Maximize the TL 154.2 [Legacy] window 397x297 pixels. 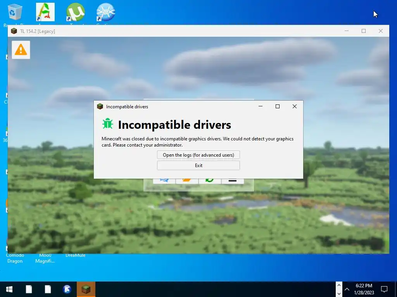click(x=364, y=31)
